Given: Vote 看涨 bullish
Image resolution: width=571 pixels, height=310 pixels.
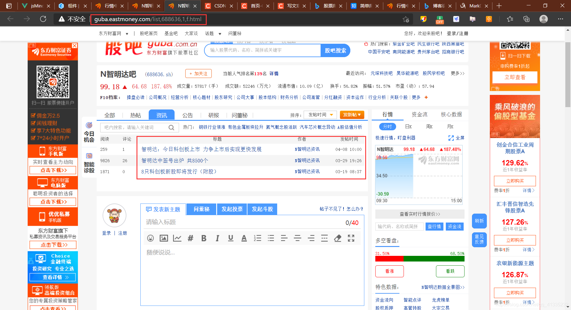Looking at the screenshot, I should coord(389,271).
